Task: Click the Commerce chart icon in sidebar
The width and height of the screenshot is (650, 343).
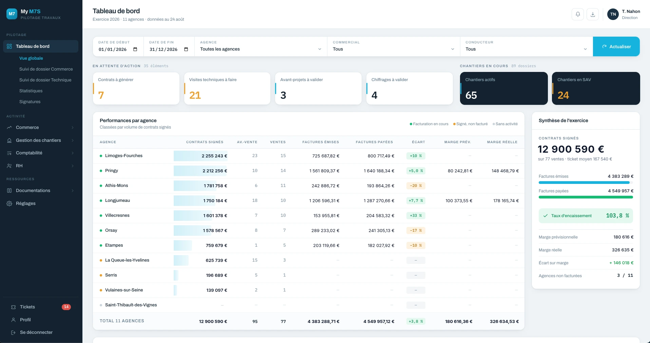Action: [9, 128]
